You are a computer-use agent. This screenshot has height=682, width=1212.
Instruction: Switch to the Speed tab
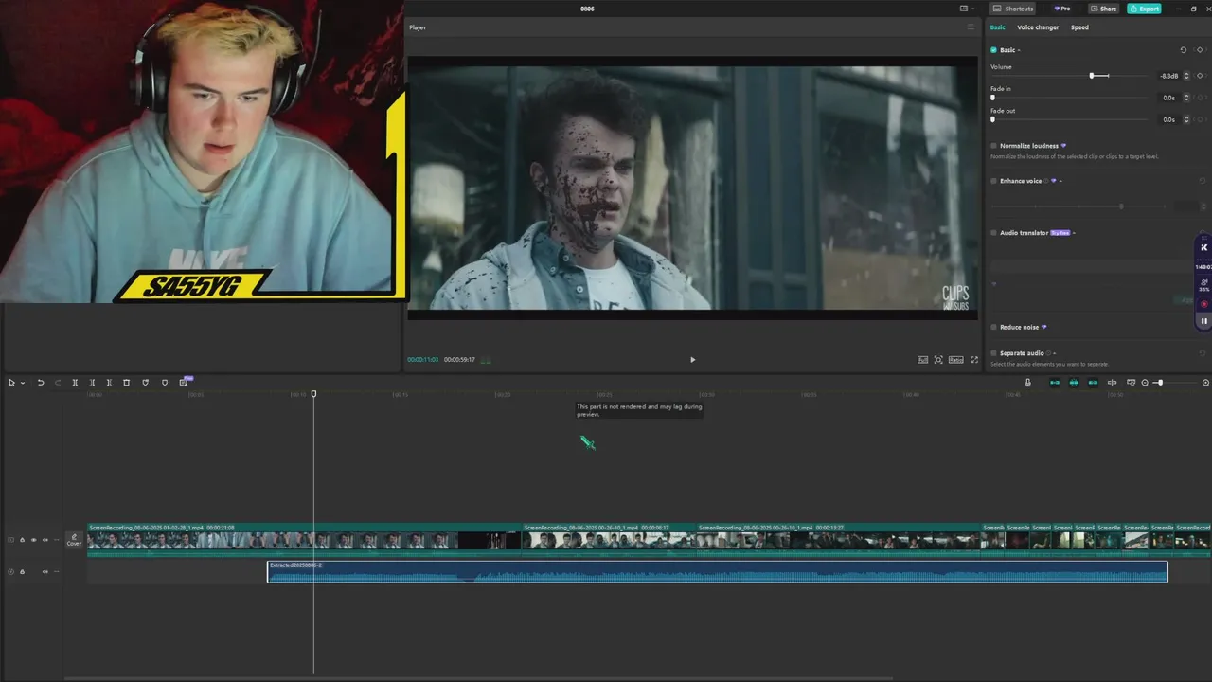pos(1079,27)
